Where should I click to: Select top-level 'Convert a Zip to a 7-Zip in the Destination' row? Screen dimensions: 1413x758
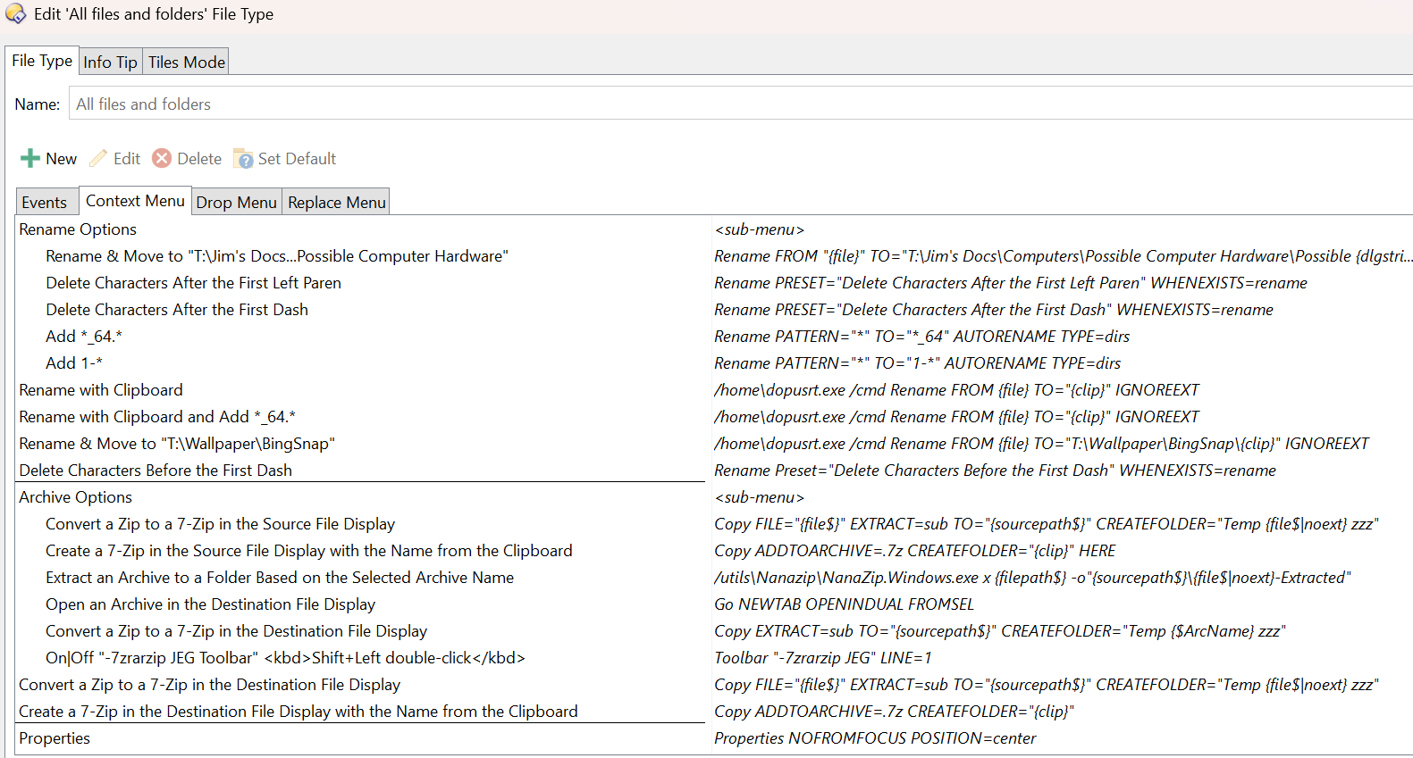click(210, 685)
